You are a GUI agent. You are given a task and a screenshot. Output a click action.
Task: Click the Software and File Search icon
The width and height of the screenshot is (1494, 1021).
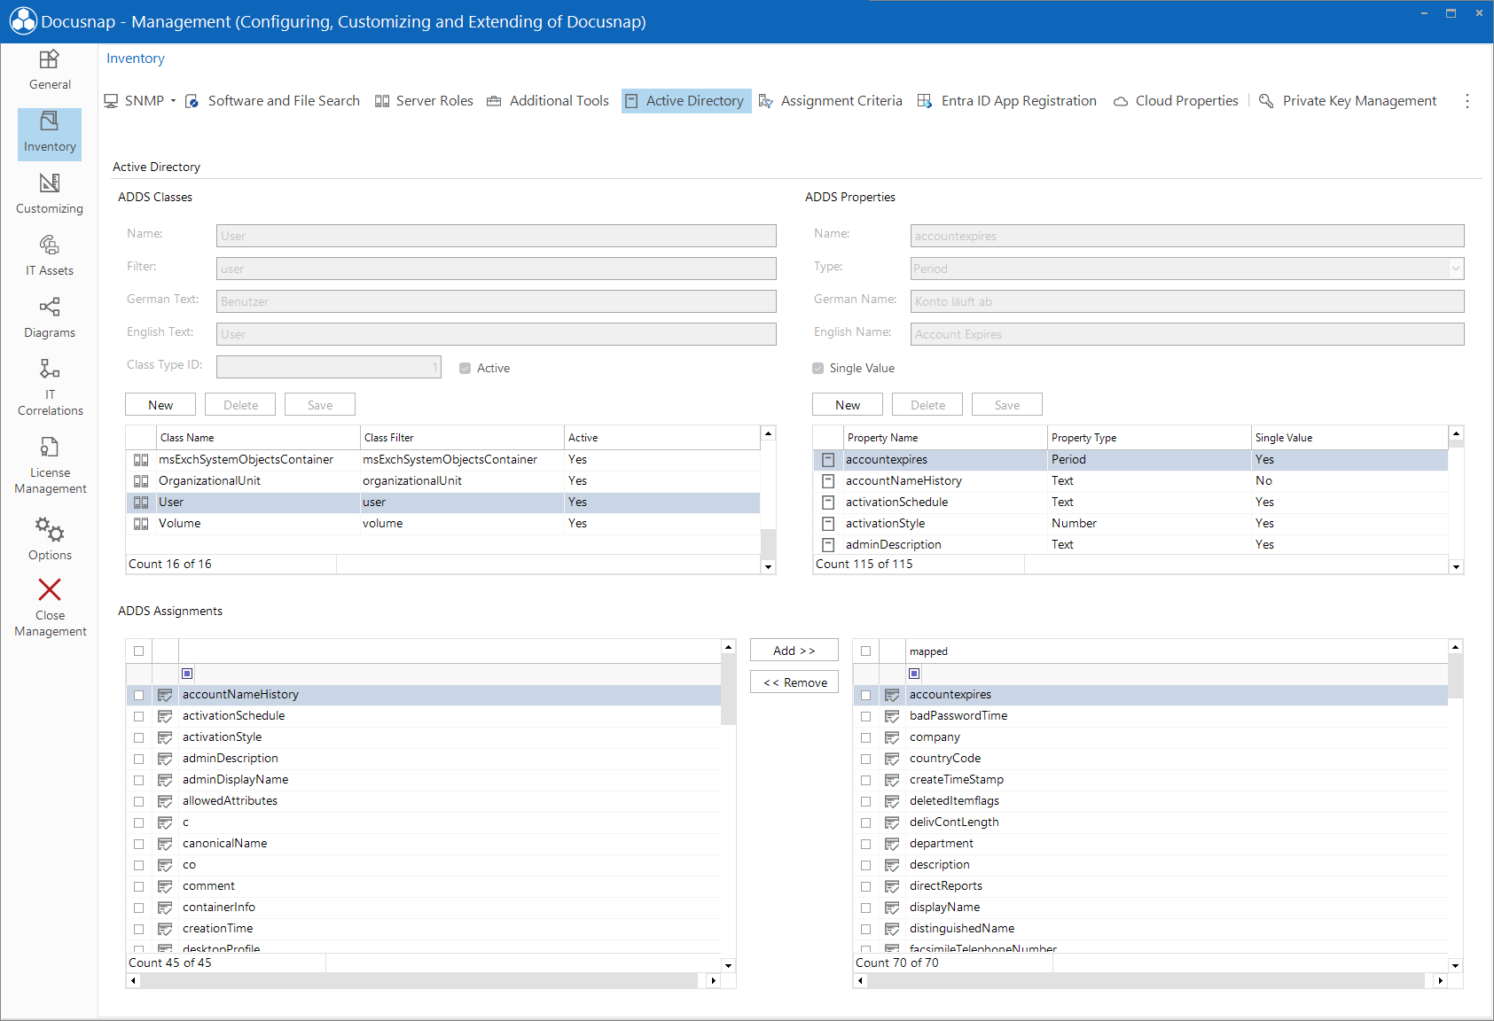pos(192,101)
